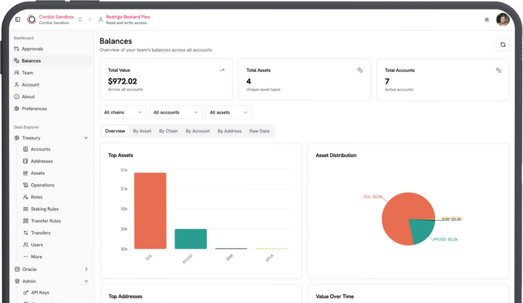Go to Transfer Rules page

pos(46,221)
